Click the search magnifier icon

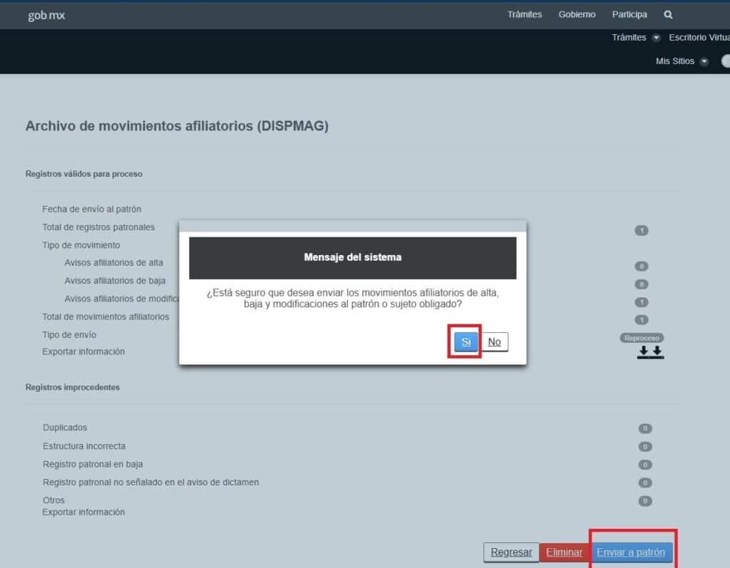[668, 15]
